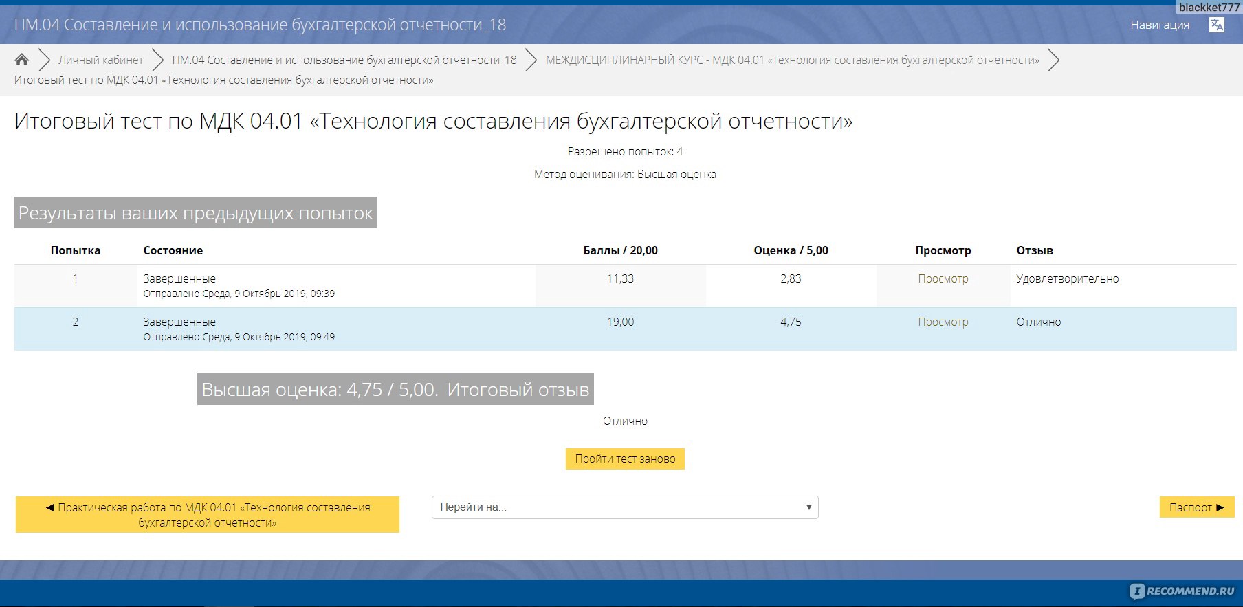Go to next activity Паспорт
Screen dimensions: 1243x607
1197,507
